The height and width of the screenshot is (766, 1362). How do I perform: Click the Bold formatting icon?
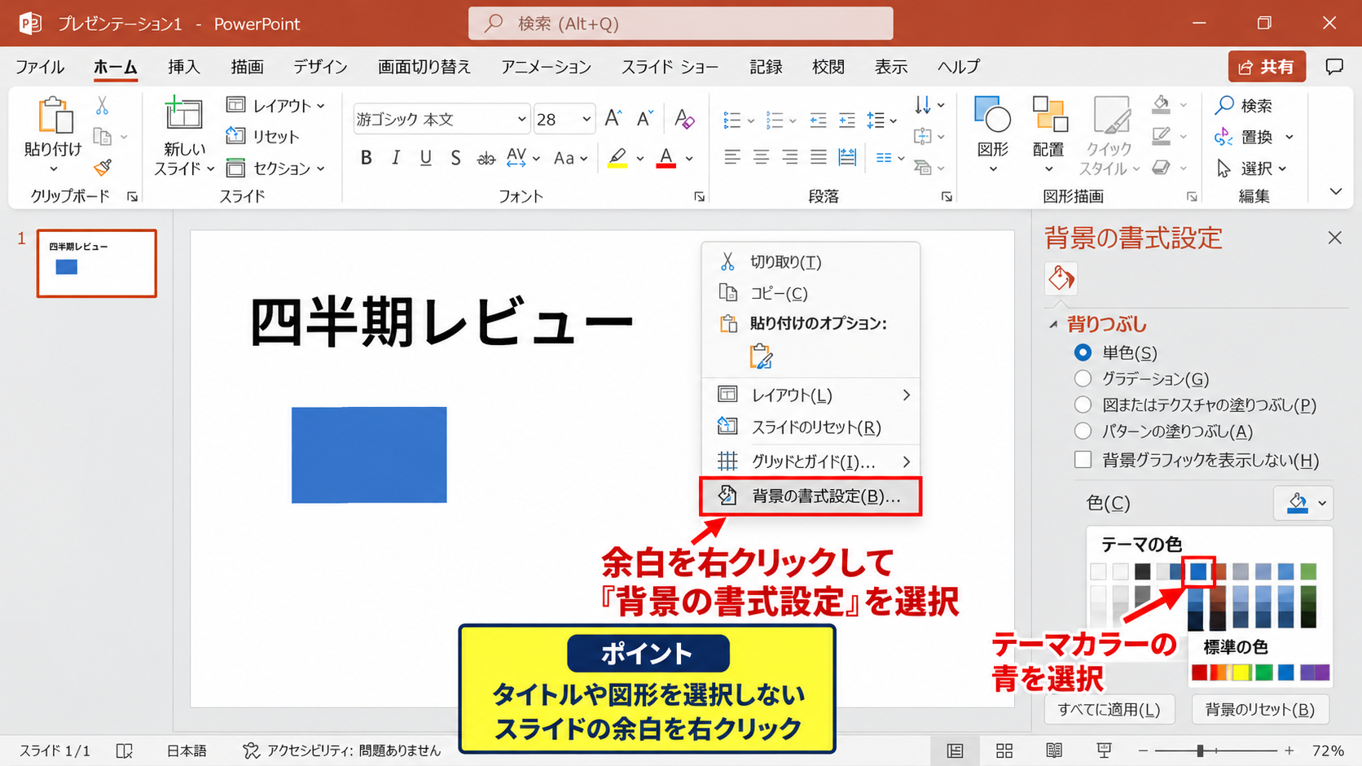click(x=367, y=158)
